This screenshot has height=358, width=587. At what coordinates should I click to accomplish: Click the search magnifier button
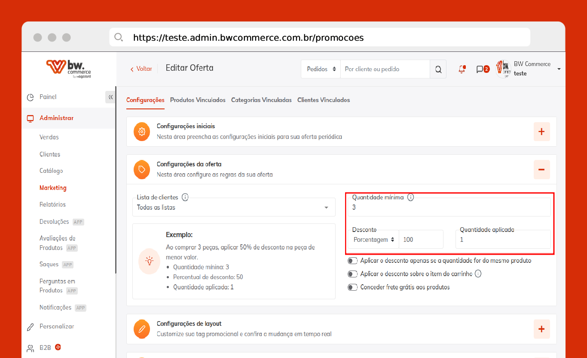coord(438,69)
